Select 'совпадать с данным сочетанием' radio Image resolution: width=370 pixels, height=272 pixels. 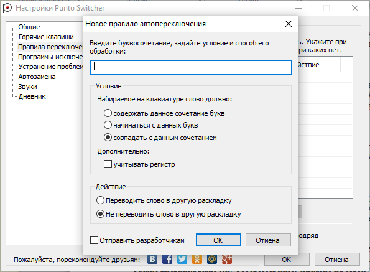(108, 138)
